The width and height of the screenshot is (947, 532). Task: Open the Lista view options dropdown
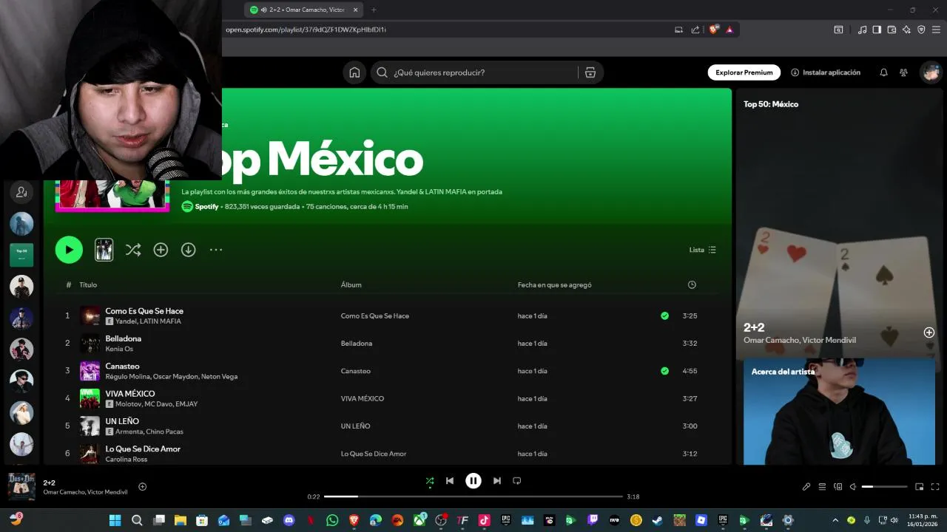pos(703,250)
